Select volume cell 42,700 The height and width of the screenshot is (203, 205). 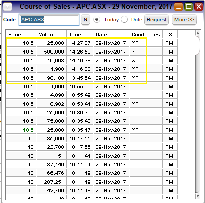[x=51, y=191]
